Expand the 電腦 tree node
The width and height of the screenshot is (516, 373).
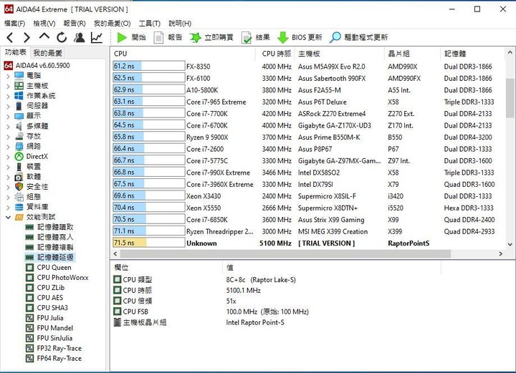pyautogui.click(x=8, y=76)
